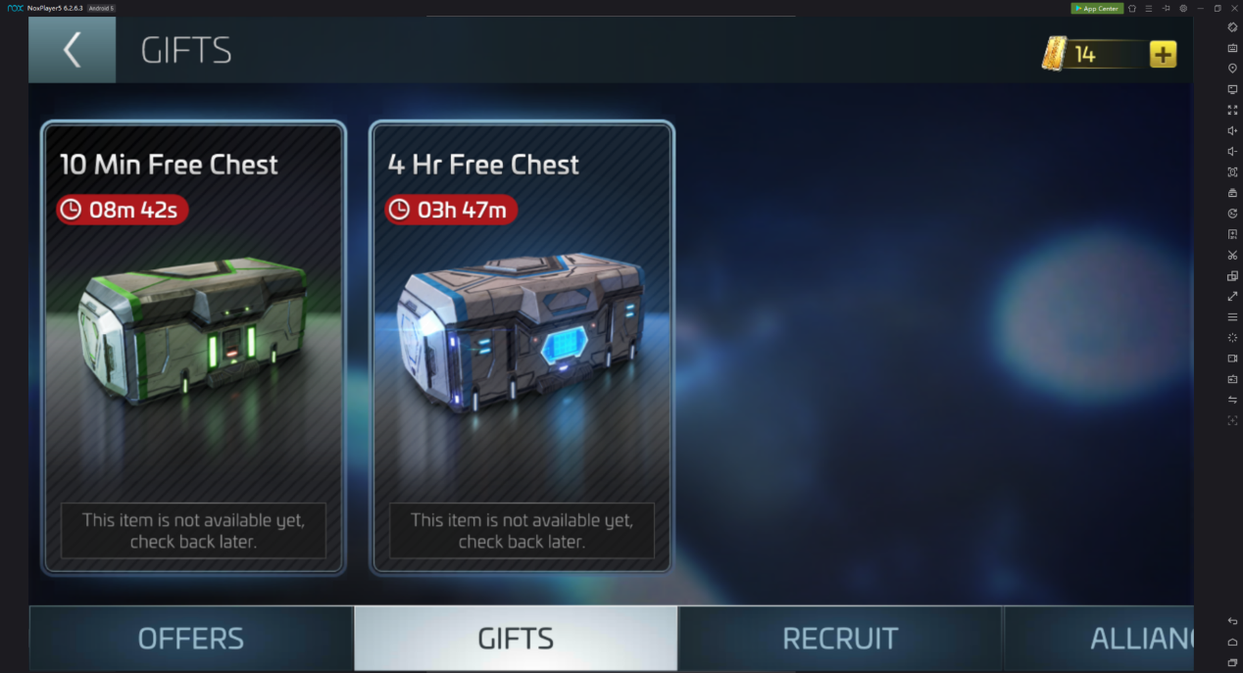Open the RECRUIT tab
The width and height of the screenshot is (1243, 673).
point(840,639)
